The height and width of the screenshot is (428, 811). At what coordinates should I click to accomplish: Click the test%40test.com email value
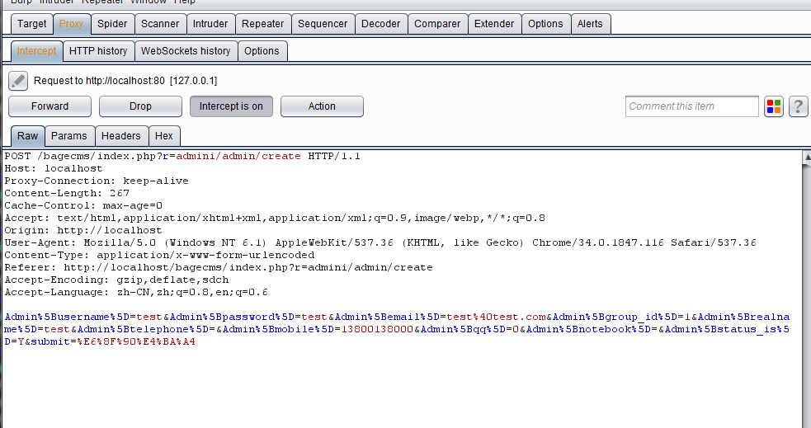coord(497,317)
